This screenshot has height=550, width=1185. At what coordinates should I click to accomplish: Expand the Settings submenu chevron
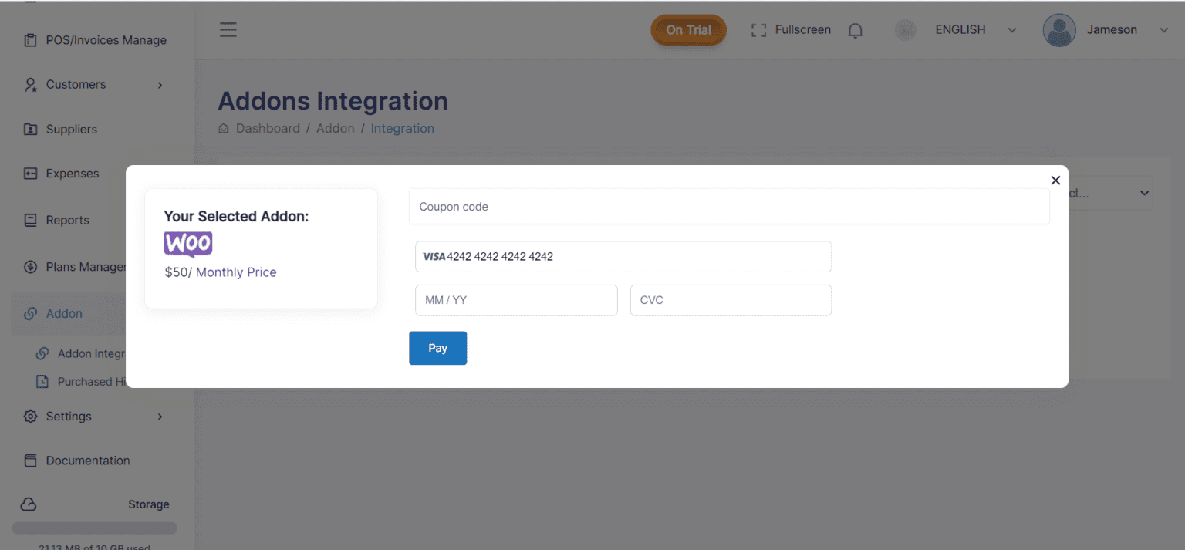coord(160,417)
